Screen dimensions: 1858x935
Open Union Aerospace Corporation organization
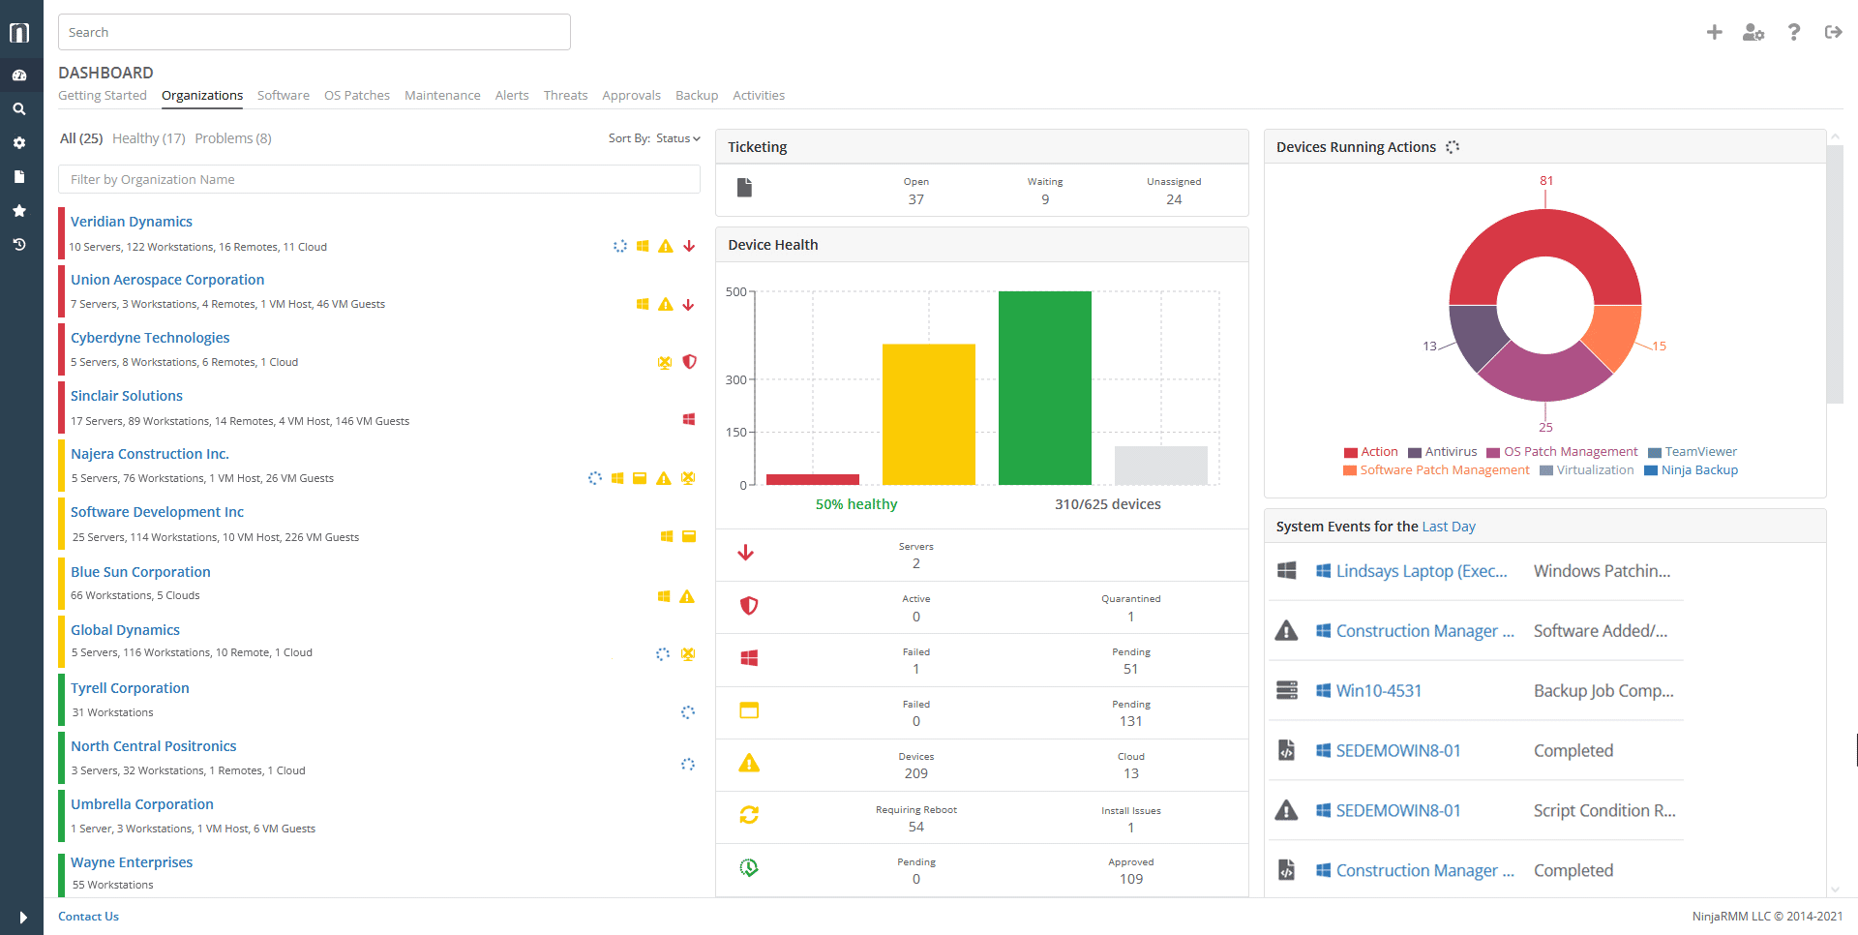coord(167,280)
